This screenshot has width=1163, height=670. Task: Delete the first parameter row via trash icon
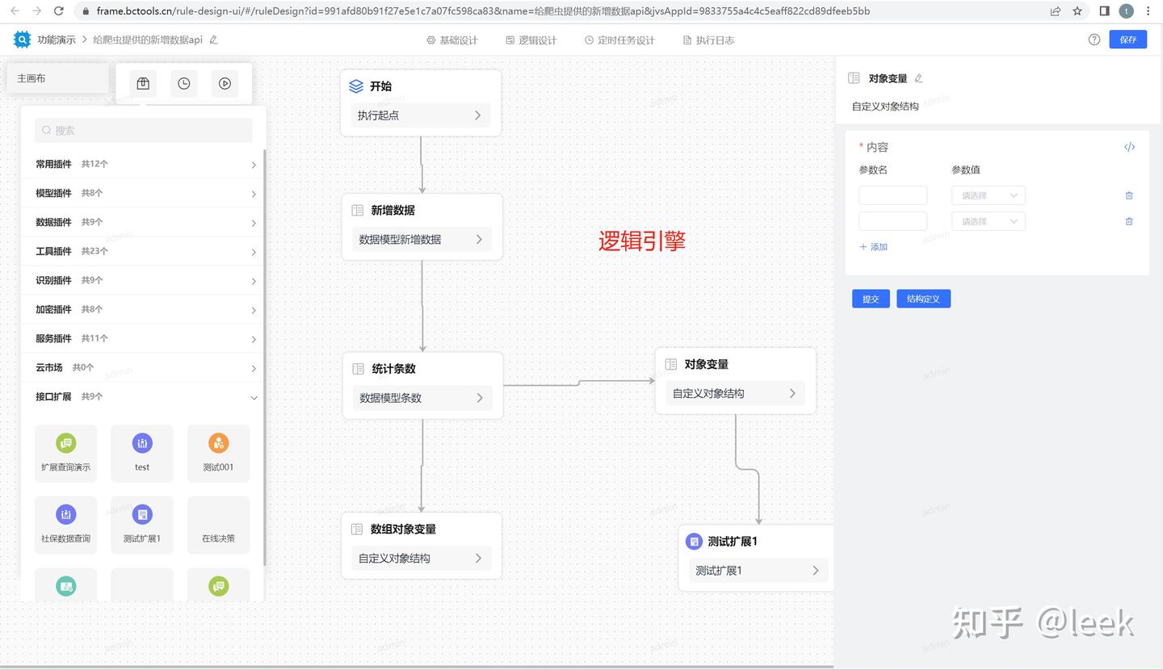pyautogui.click(x=1128, y=195)
